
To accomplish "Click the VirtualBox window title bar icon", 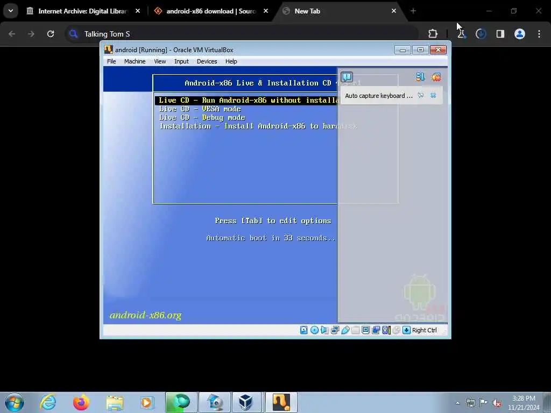I will tap(109, 50).
